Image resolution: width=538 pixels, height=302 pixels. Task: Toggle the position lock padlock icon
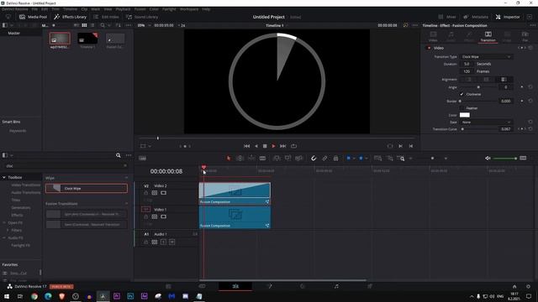click(336, 158)
